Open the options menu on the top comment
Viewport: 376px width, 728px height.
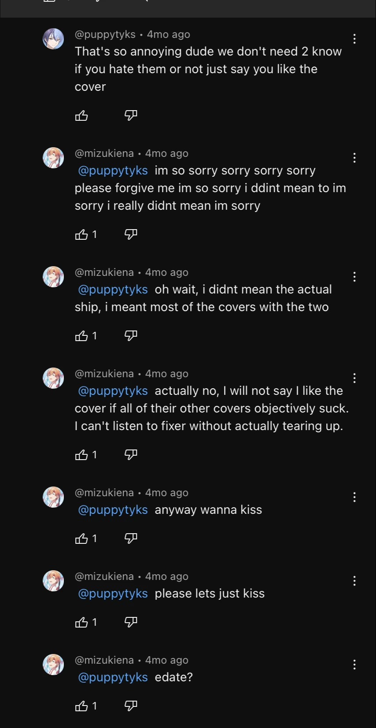(354, 39)
